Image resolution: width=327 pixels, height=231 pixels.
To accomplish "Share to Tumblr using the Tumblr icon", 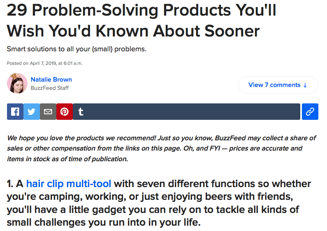I will (81, 112).
